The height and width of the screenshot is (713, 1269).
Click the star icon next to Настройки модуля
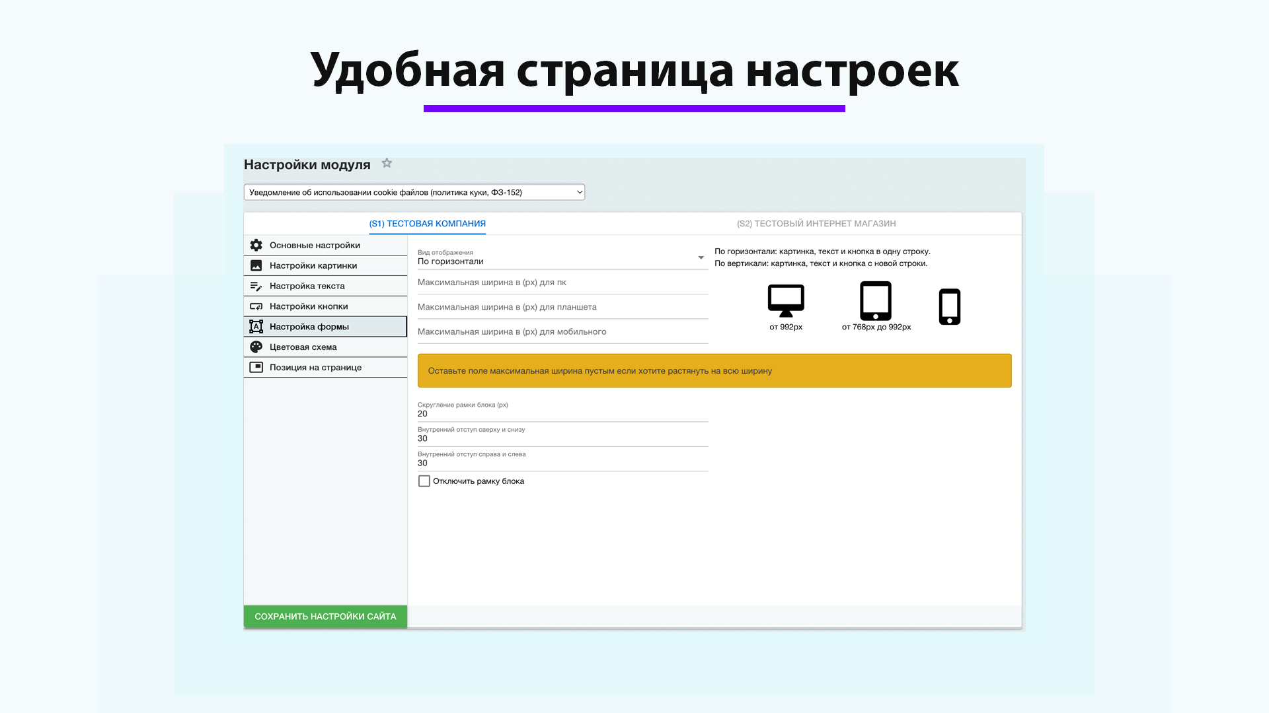(x=387, y=163)
